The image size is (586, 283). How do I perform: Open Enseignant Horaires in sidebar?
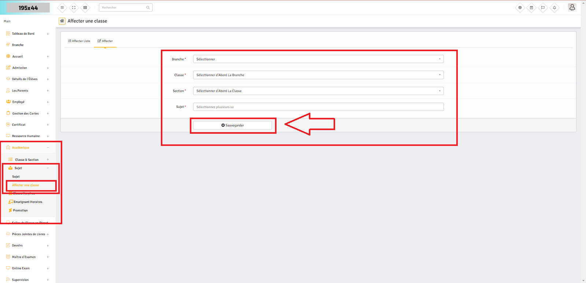[x=28, y=202]
